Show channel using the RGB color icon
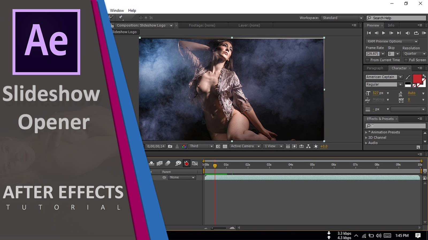The width and height of the screenshot is (428, 240). pos(184,146)
